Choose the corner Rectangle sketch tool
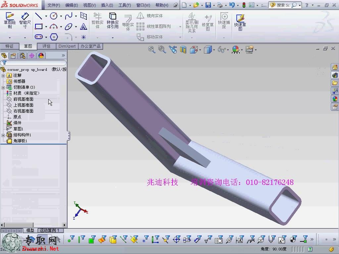The image size is (339, 254). click(39, 26)
